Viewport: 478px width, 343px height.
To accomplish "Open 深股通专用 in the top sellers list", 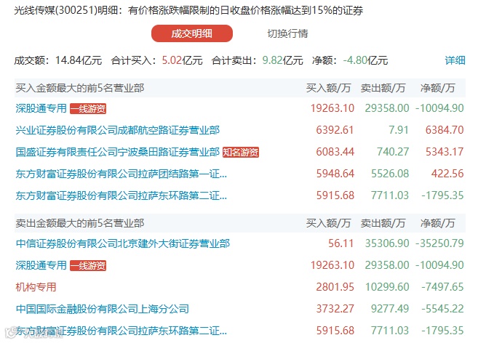I will point(41,265).
